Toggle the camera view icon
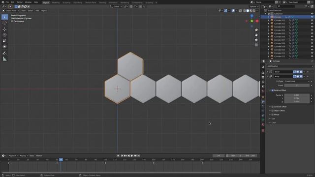Image resolution: width=315 pixels, height=177 pixels. [x=256, y=40]
